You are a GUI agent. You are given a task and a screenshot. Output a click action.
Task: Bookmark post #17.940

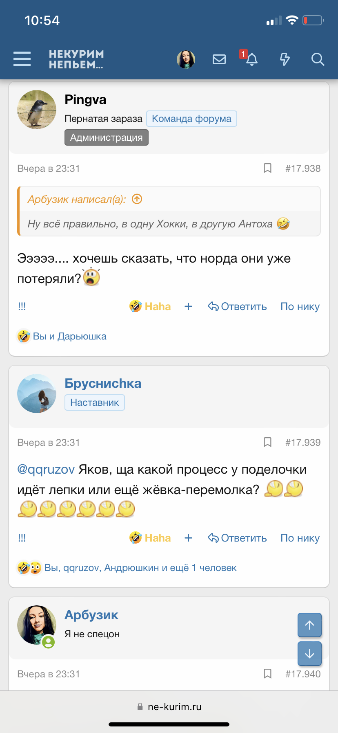268,674
